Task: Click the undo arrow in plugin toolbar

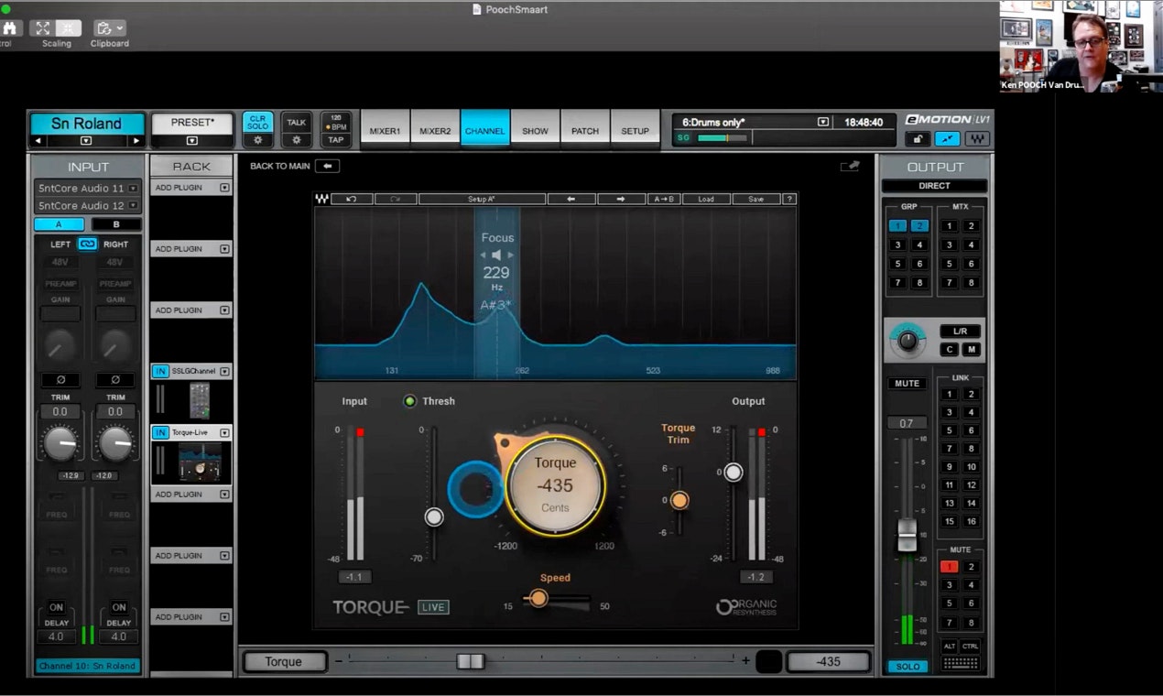Action: [x=352, y=199]
